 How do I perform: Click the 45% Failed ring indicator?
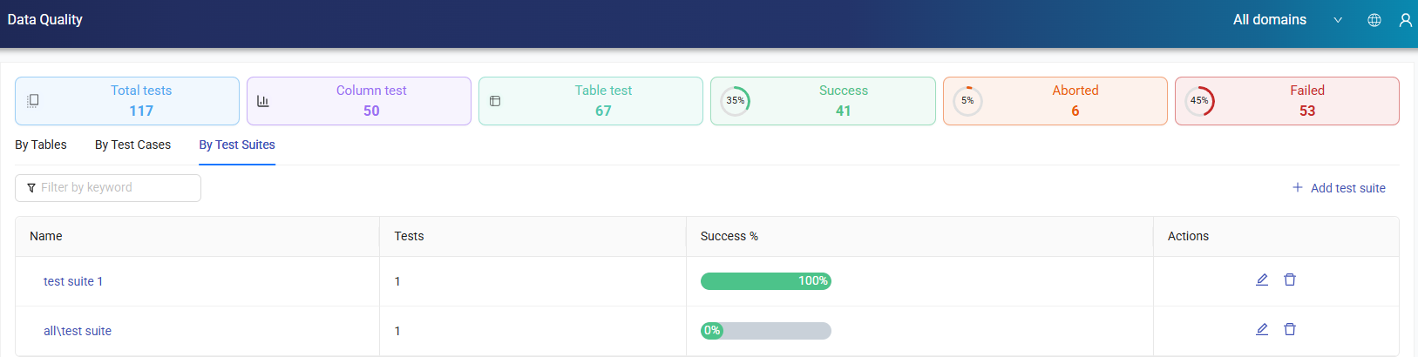tap(1199, 101)
